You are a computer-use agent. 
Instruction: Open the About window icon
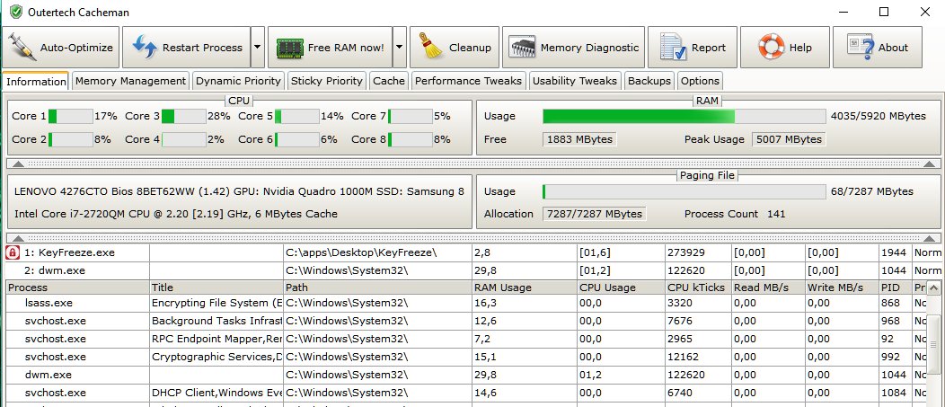[858, 48]
